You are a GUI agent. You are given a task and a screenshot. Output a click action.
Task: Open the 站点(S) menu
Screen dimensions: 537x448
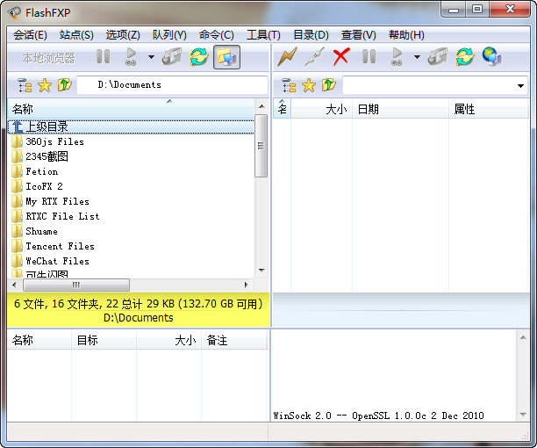pyautogui.click(x=76, y=34)
